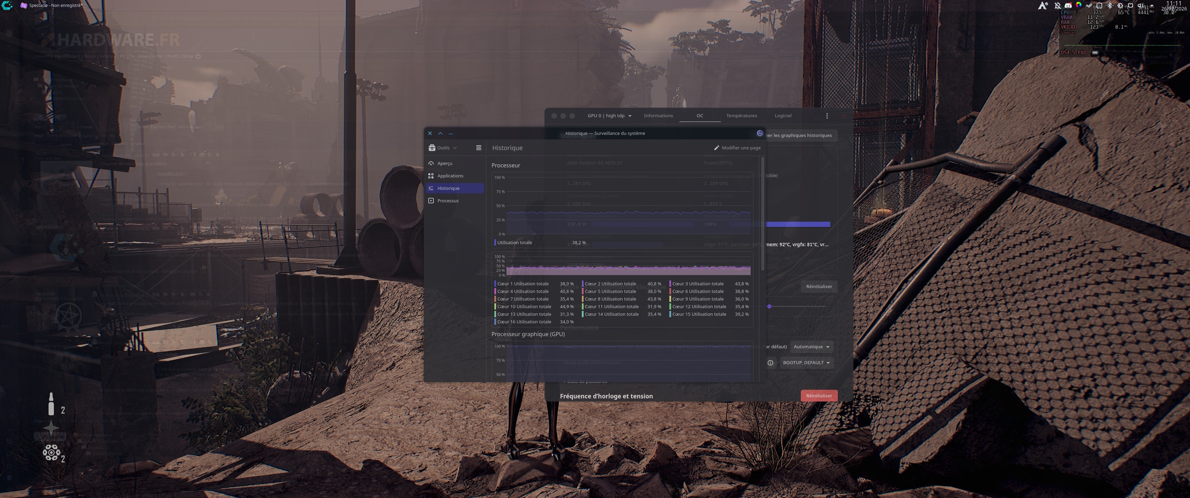Click the Modifier une page button

pos(737,148)
